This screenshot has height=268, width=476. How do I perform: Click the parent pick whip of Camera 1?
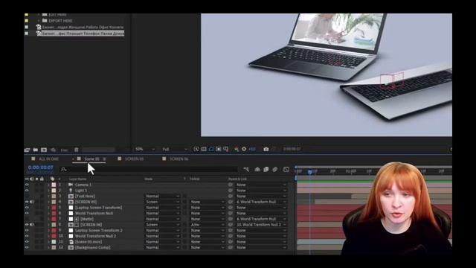coord(231,185)
